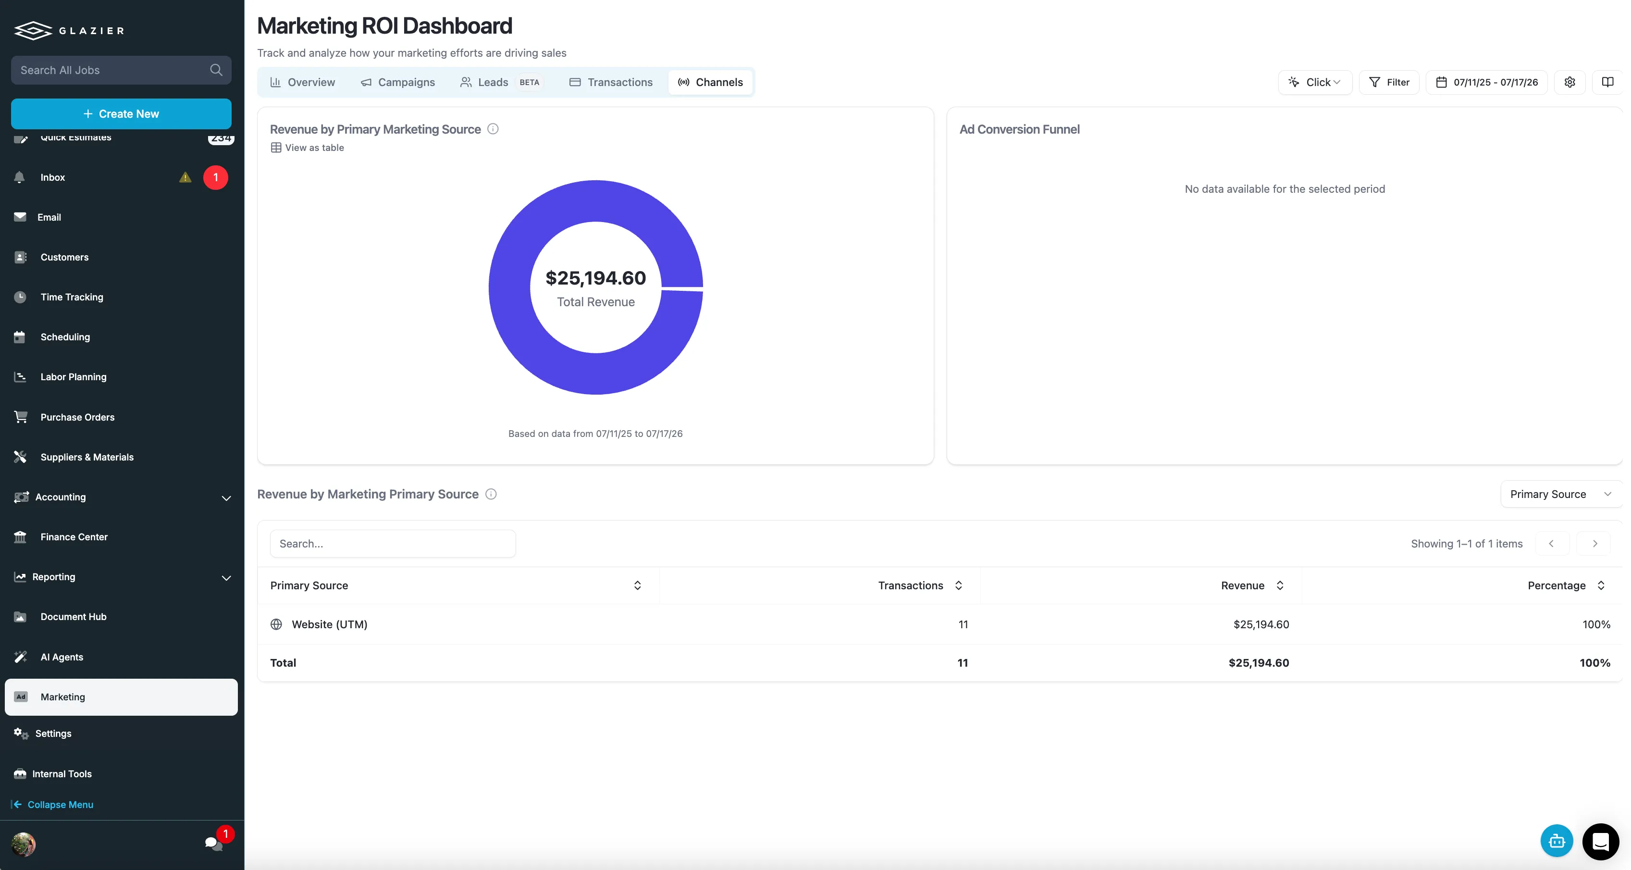Open the date range picker 07/11/25 - 07/17/26

click(x=1486, y=82)
